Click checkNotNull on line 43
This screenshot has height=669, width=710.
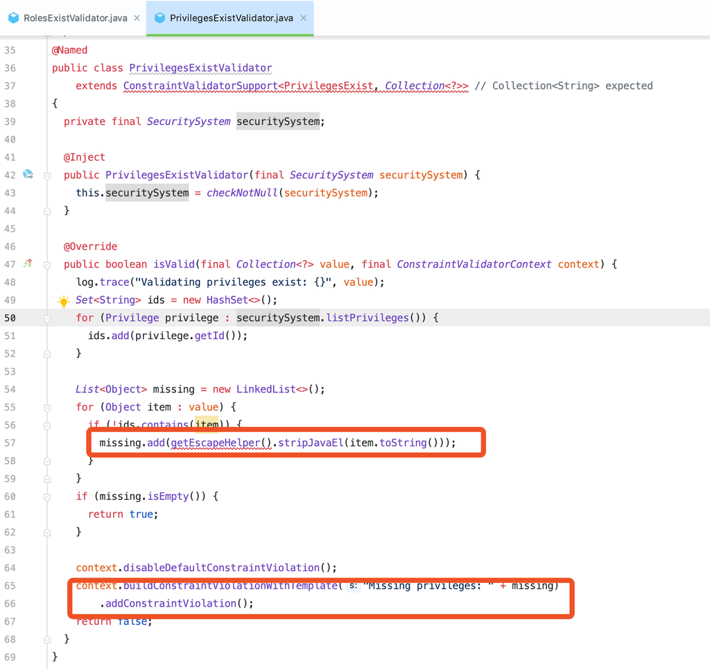coord(242,193)
